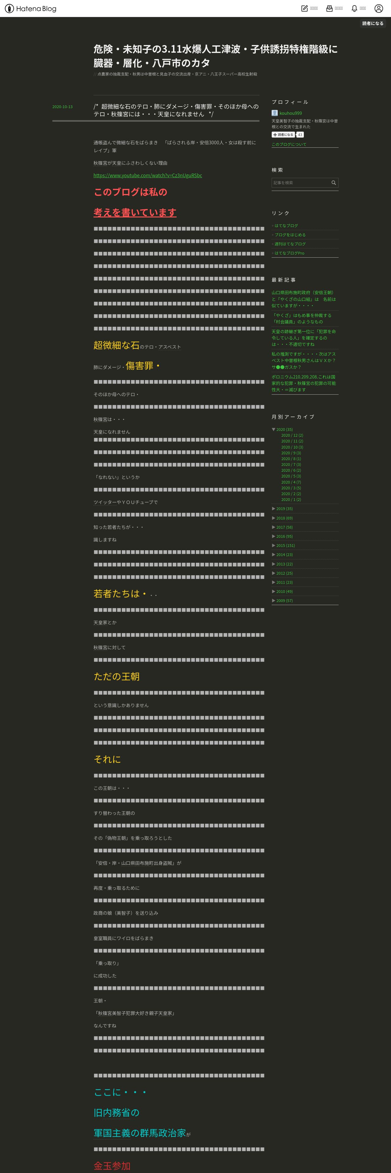
Task: Open the write-post pencil icon
Action: coord(305,8)
